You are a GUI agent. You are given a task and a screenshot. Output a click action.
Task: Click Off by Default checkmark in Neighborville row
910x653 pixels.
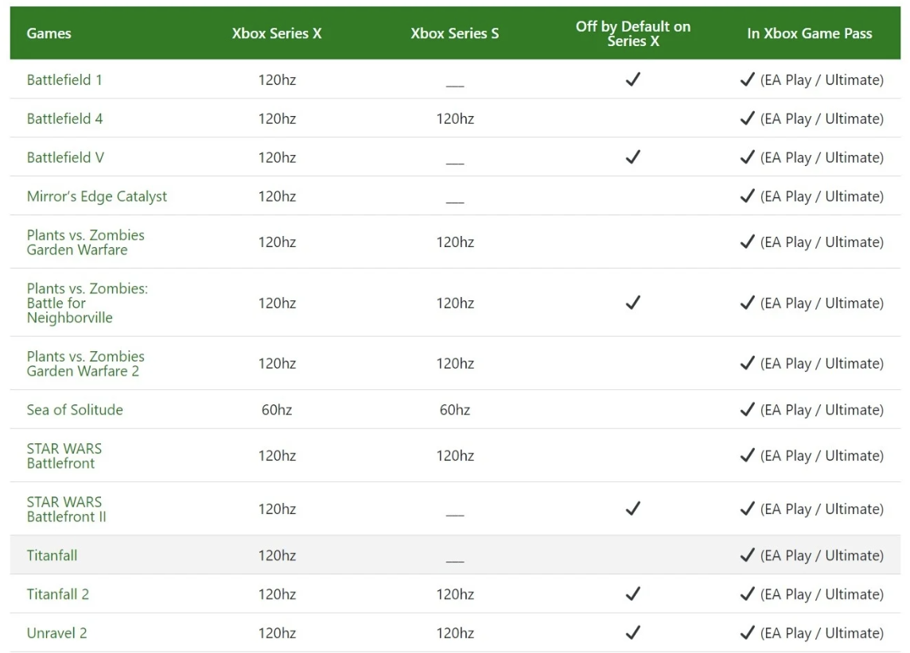[x=633, y=303]
